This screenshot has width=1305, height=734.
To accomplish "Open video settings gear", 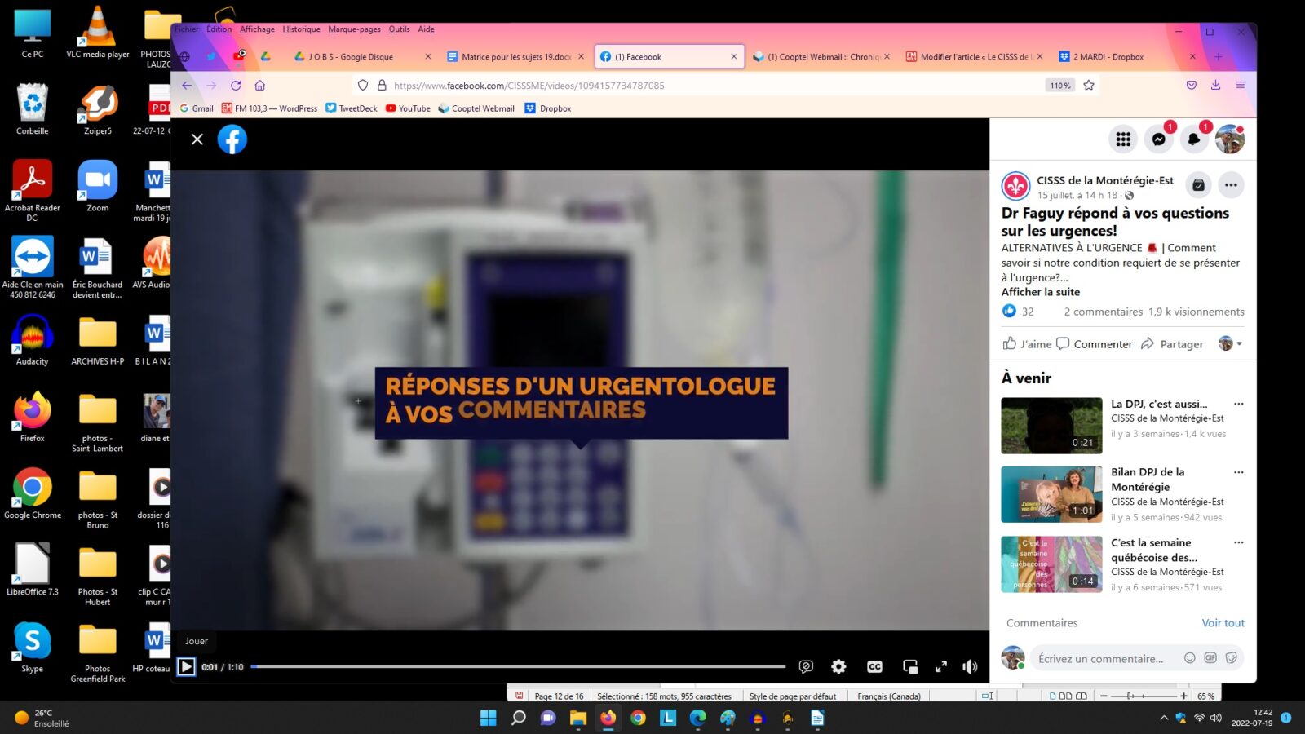I will [838, 667].
